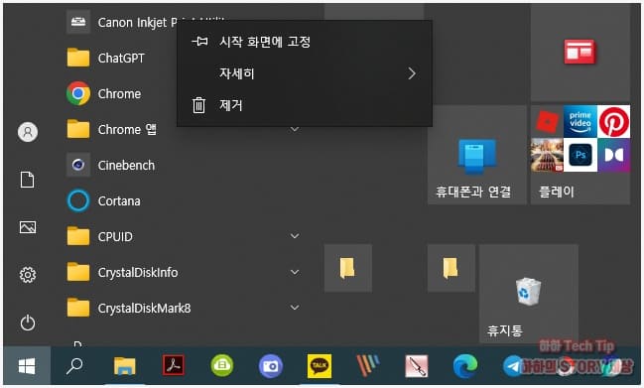The width and height of the screenshot is (644, 388).
Task: Open the colorful striped taskbar app
Action: click(367, 365)
